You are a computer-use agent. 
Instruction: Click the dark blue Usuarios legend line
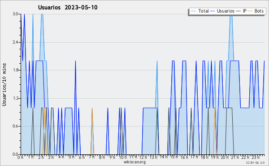(x=213, y=11)
